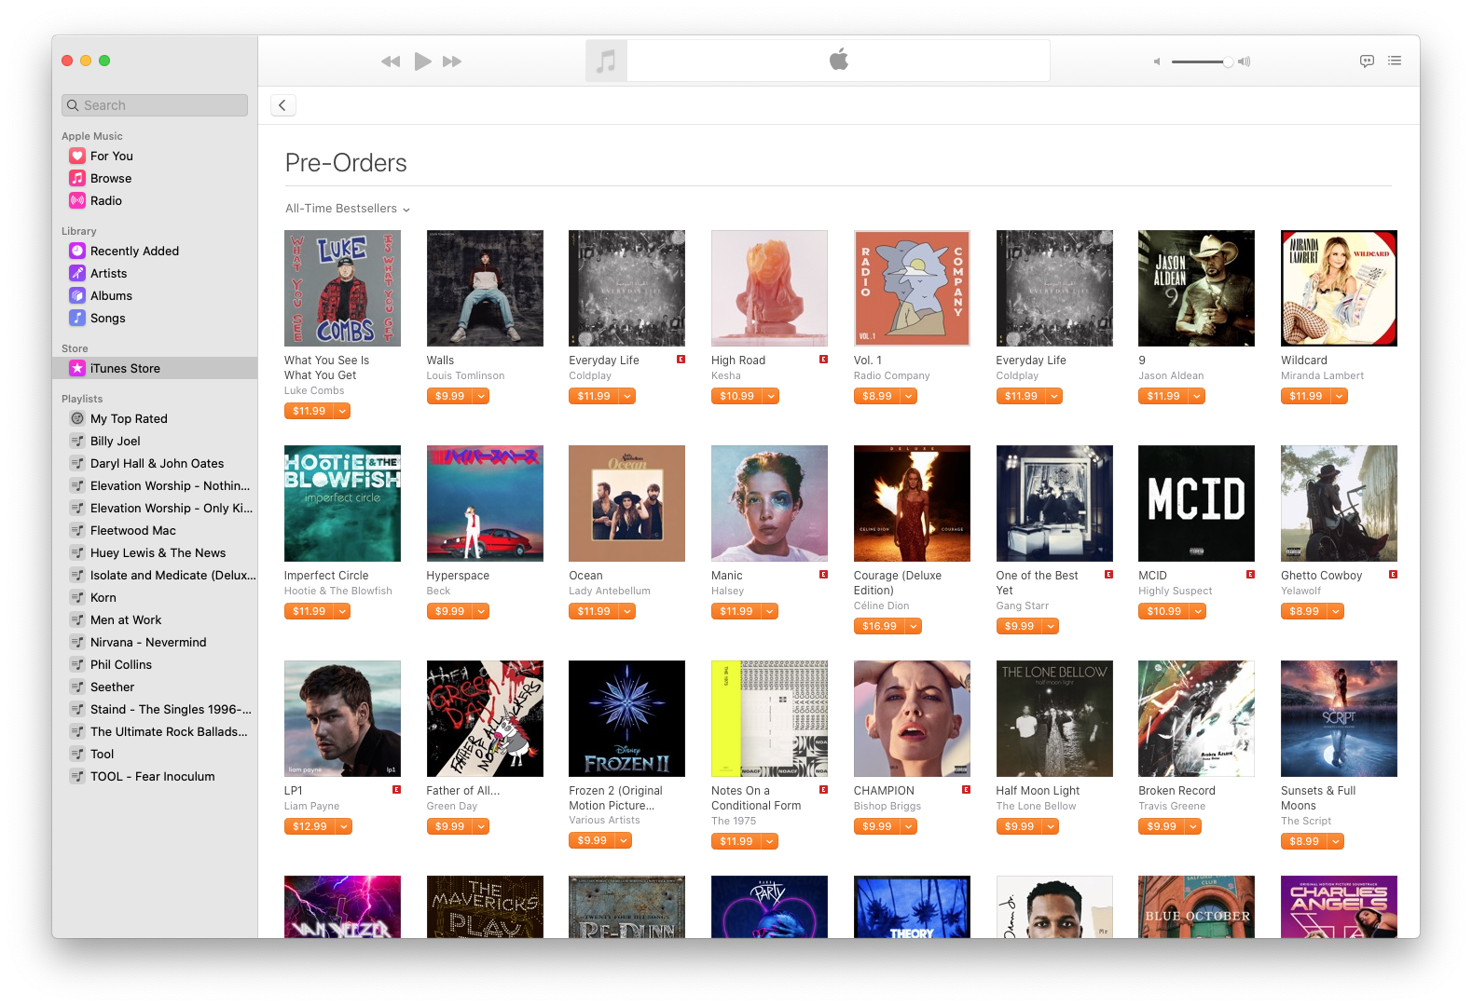Click the Seether playlist icon
Image resolution: width=1472 pixels, height=1007 pixels.
77,687
